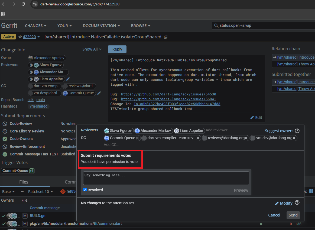Click the Add reviewer field
315x230 pixels.
tap(218, 130)
